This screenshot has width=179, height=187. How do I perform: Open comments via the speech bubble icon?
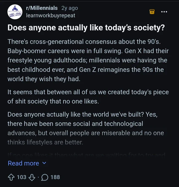point(45,177)
